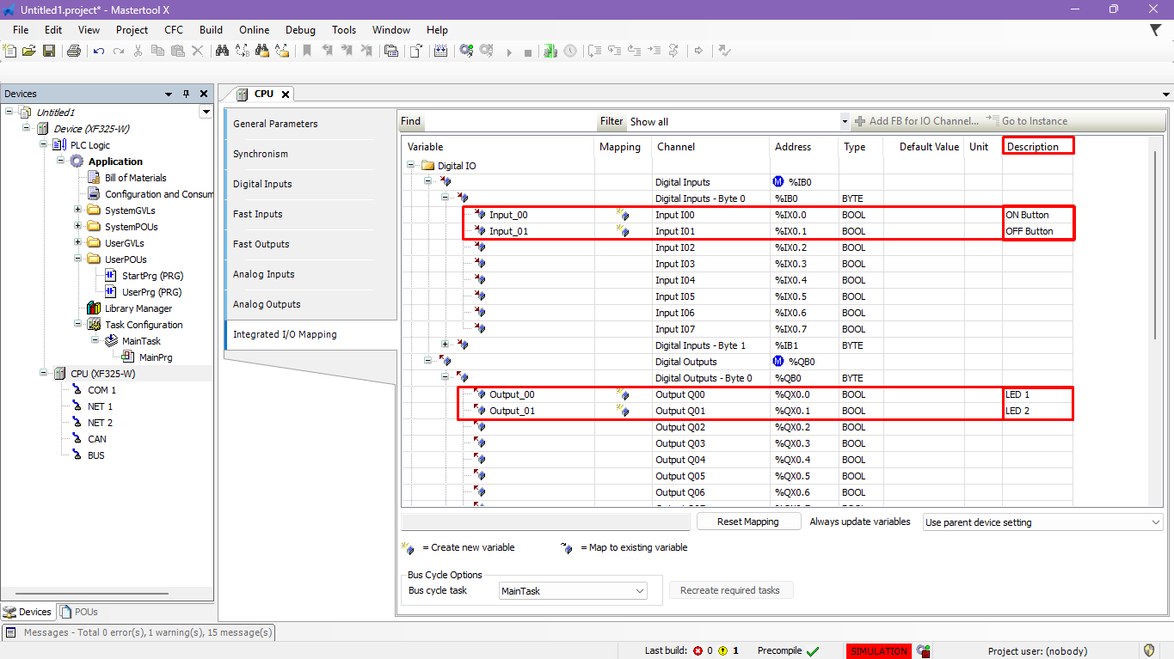1174x659 pixels.
Task: Switch to the Analog Inputs tab
Action: [x=264, y=274]
